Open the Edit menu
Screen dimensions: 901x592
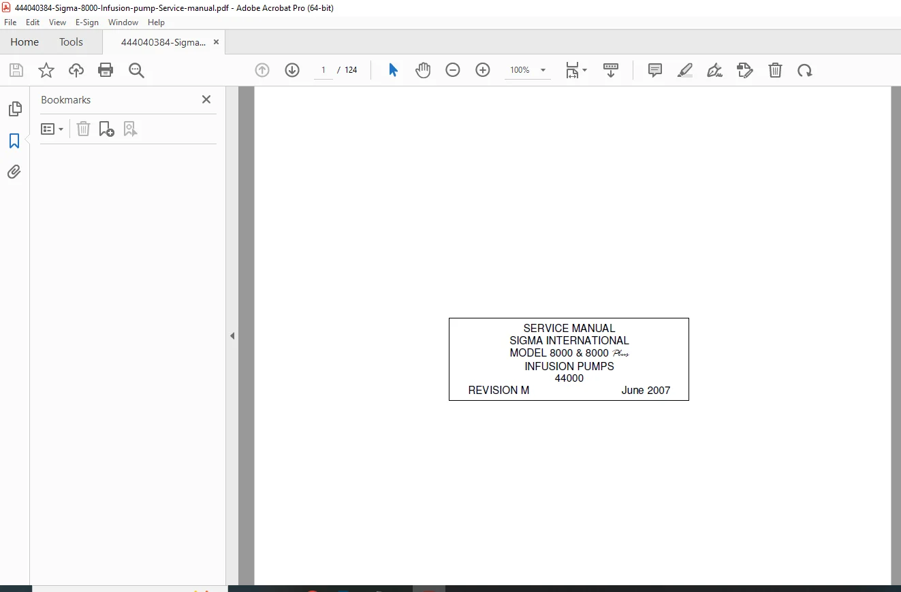tap(33, 22)
